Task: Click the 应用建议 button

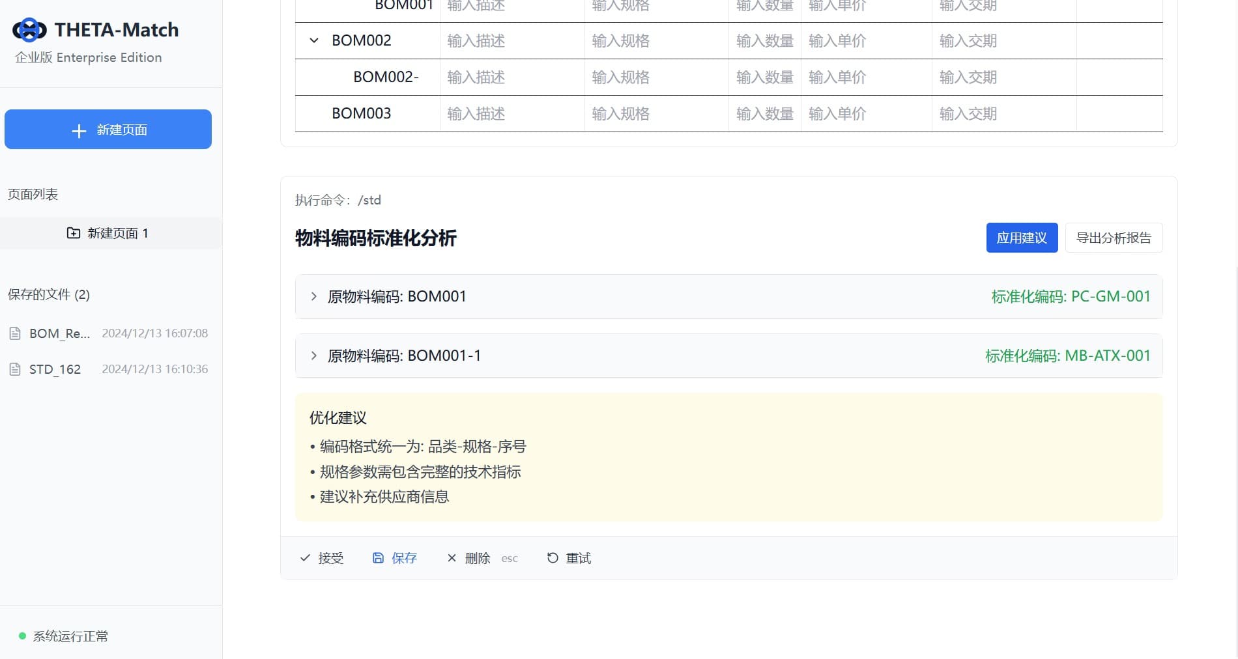Action: click(1021, 237)
